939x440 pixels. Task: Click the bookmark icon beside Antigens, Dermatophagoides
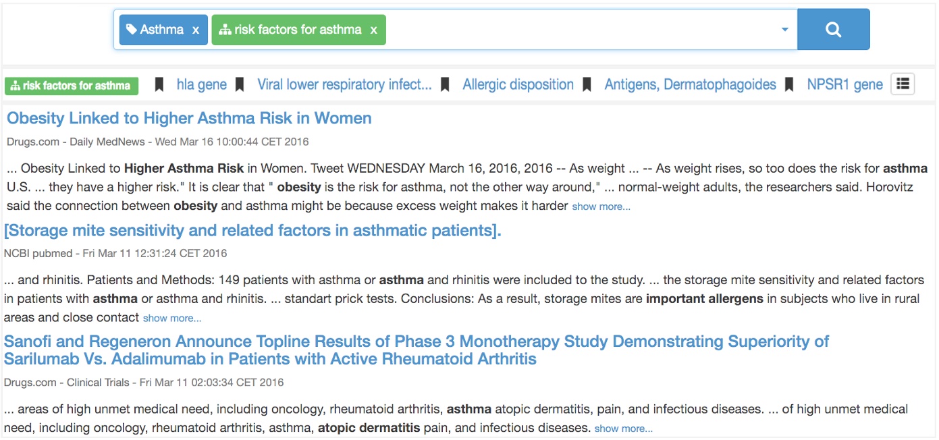point(586,84)
